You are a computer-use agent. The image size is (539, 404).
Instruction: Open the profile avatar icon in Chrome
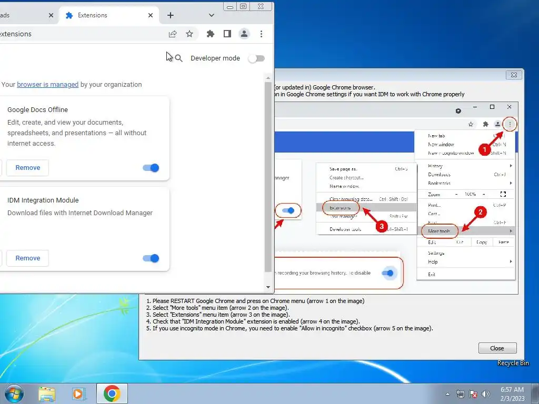(x=244, y=34)
